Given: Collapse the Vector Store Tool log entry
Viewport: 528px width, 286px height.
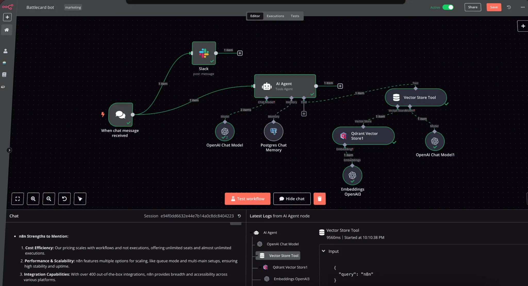Looking at the screenshot, I should [x=257, y=256].
